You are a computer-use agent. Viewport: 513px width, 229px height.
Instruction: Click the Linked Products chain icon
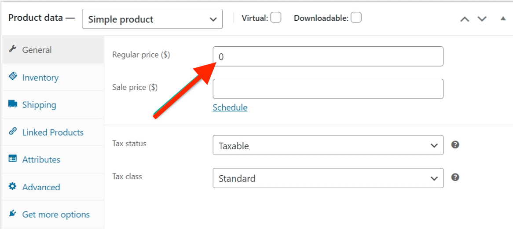tap(12, 132)
